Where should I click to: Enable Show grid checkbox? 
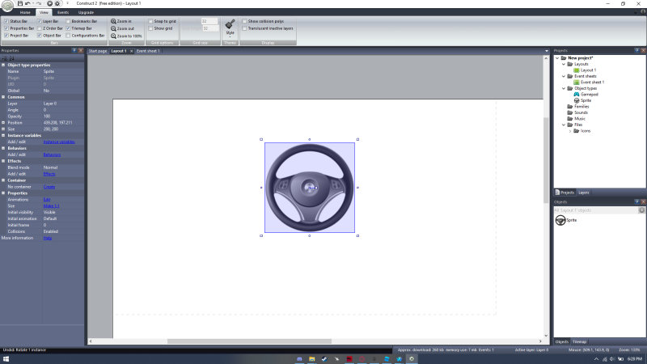(150, 28)
